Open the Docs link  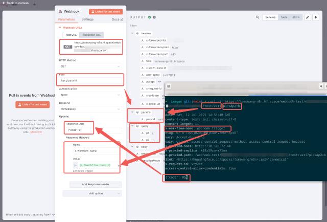tap(116, 19)
